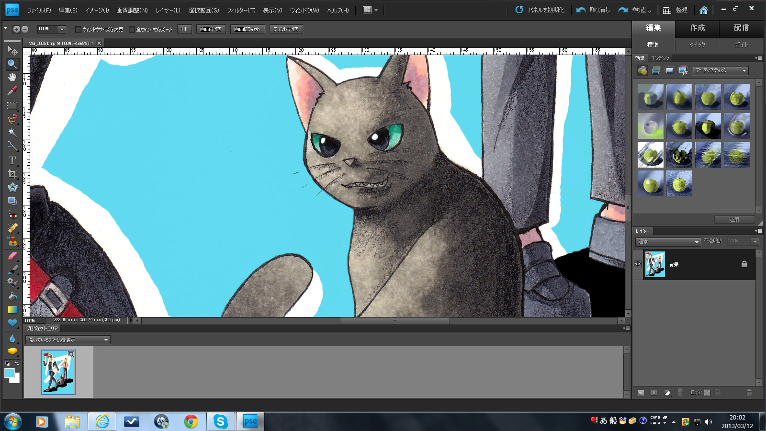
Task: Select the Eyedropper tool
Action: pos(12,91)
